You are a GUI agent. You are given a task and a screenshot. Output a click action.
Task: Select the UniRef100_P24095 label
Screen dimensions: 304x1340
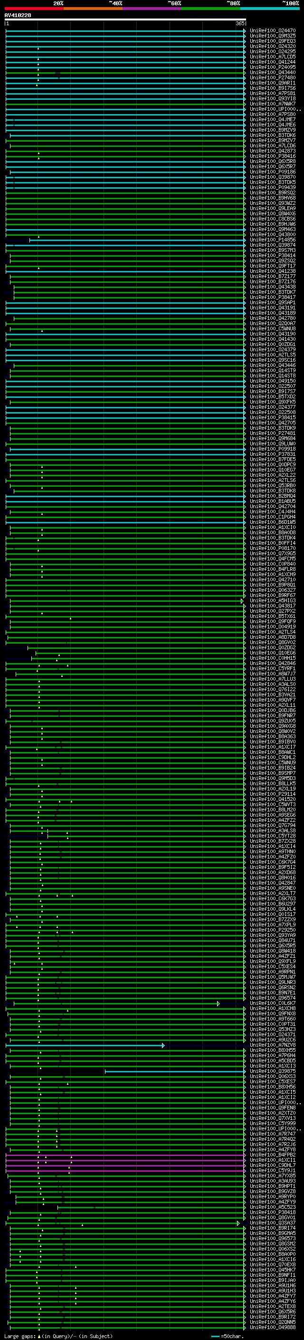point(273,67)
